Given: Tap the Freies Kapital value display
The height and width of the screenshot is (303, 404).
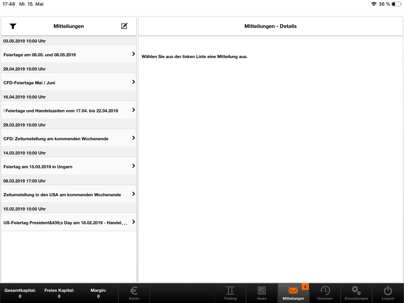Looking at the screenshot, I should (59, 293).
